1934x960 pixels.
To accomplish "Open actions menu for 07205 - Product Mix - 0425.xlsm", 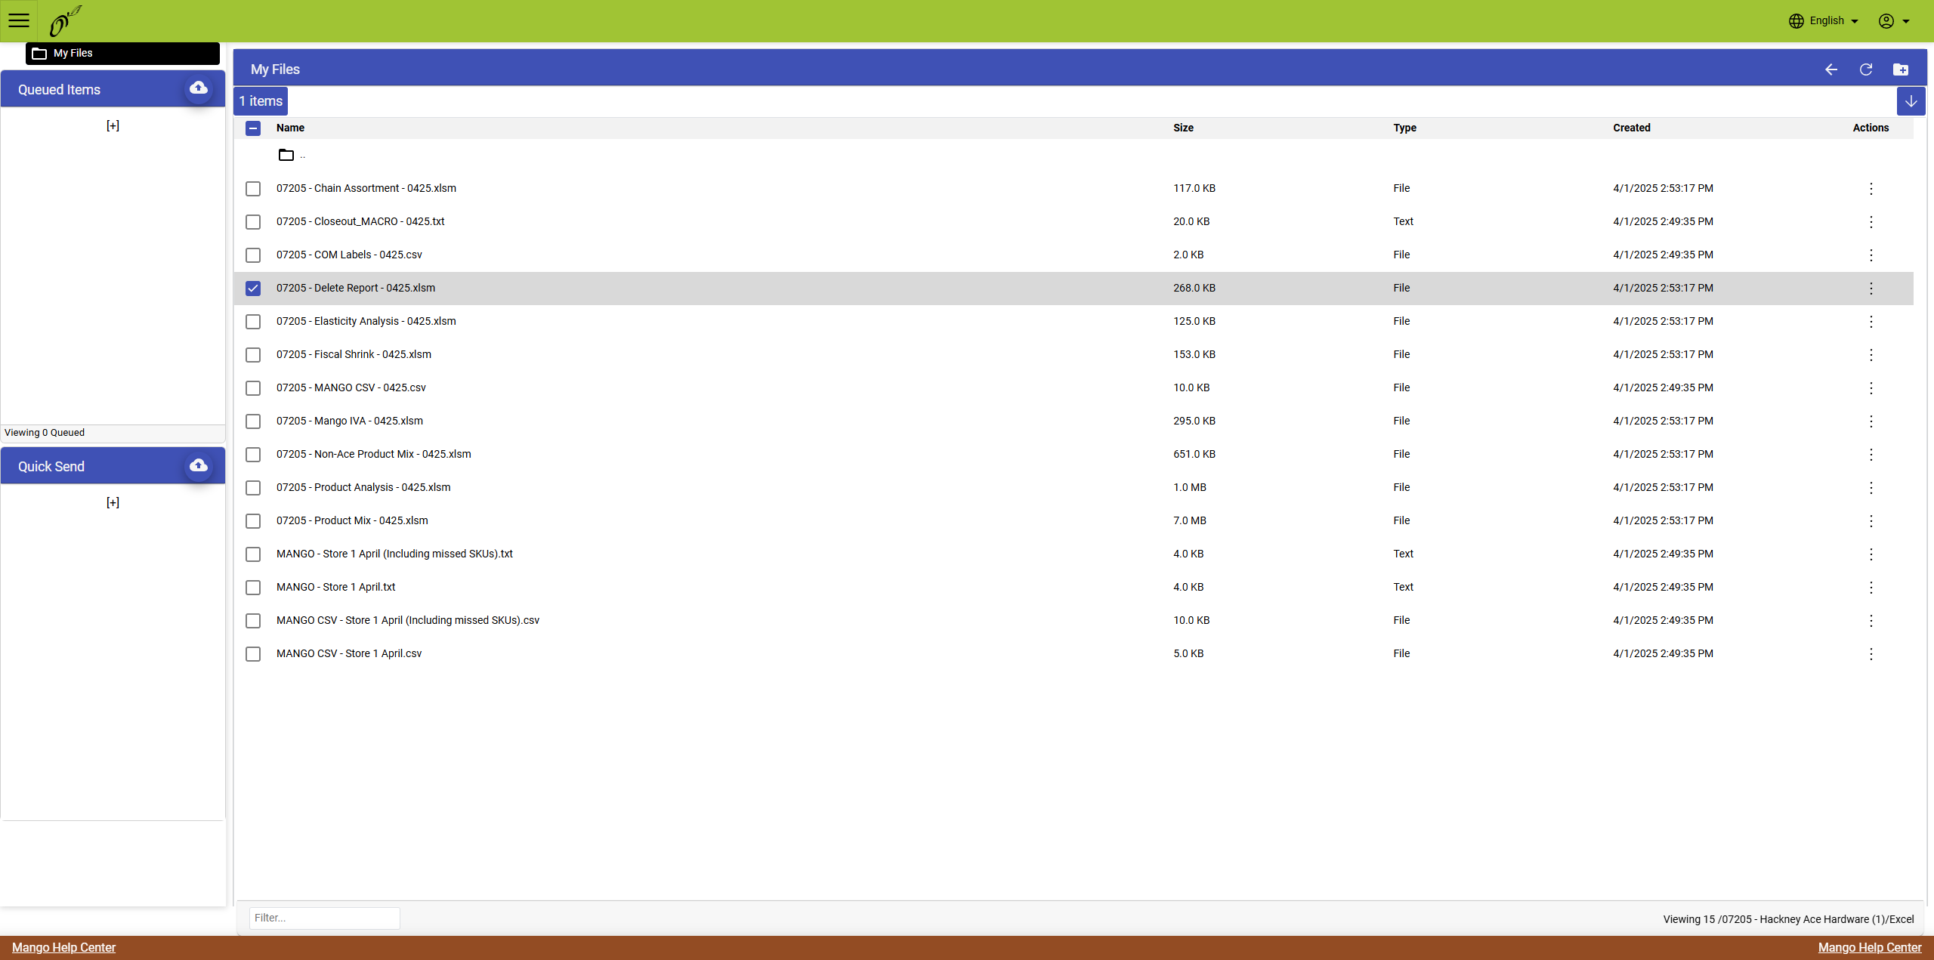I will 1871,521.
